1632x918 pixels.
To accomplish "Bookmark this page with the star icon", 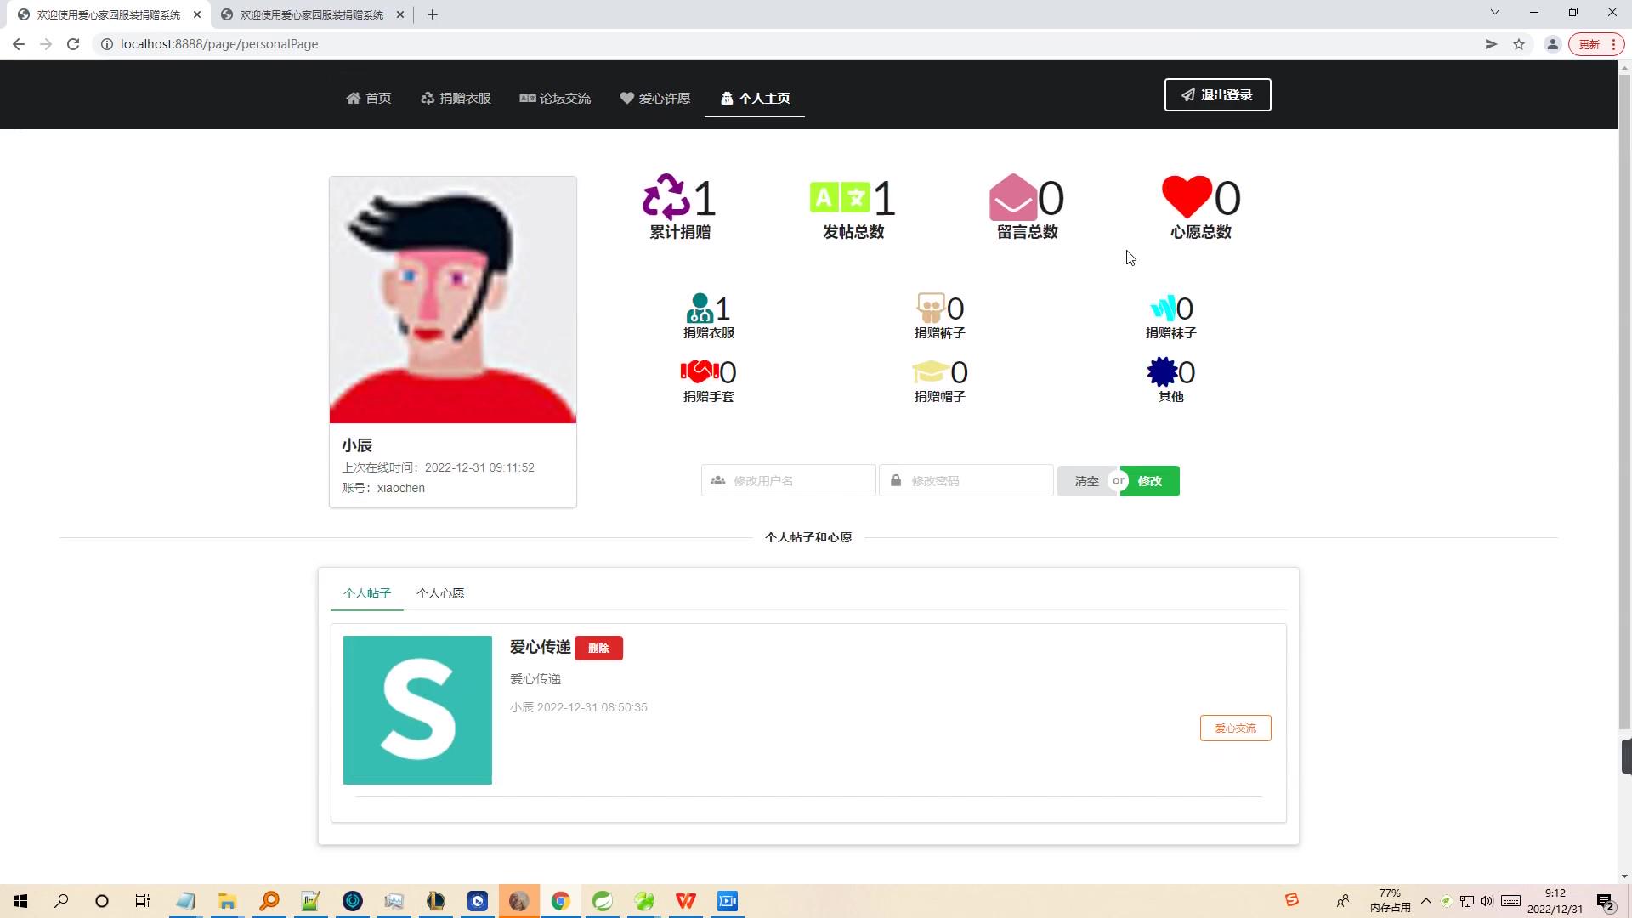I will tap(1519, 44).
